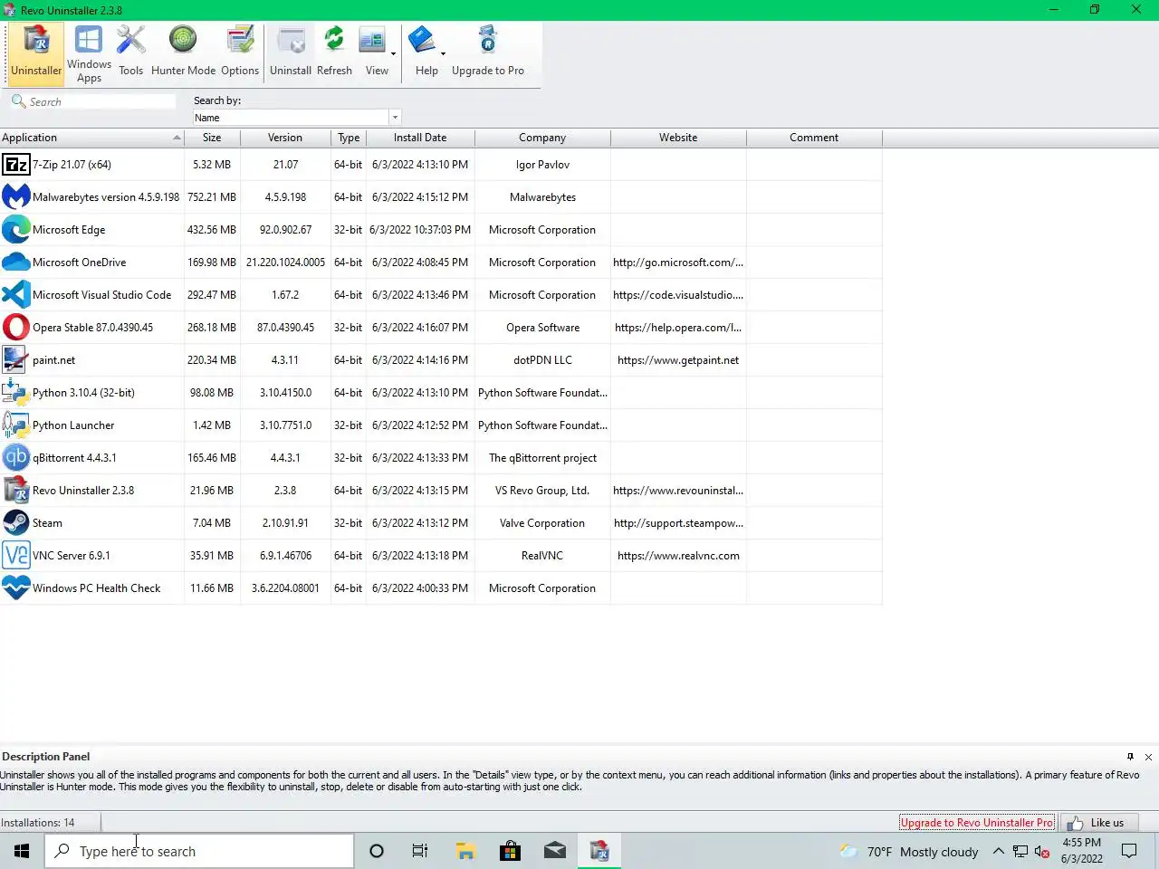Click 'paint.net' application name
The height and width of the screenshot is (869, 1159).
53,360
